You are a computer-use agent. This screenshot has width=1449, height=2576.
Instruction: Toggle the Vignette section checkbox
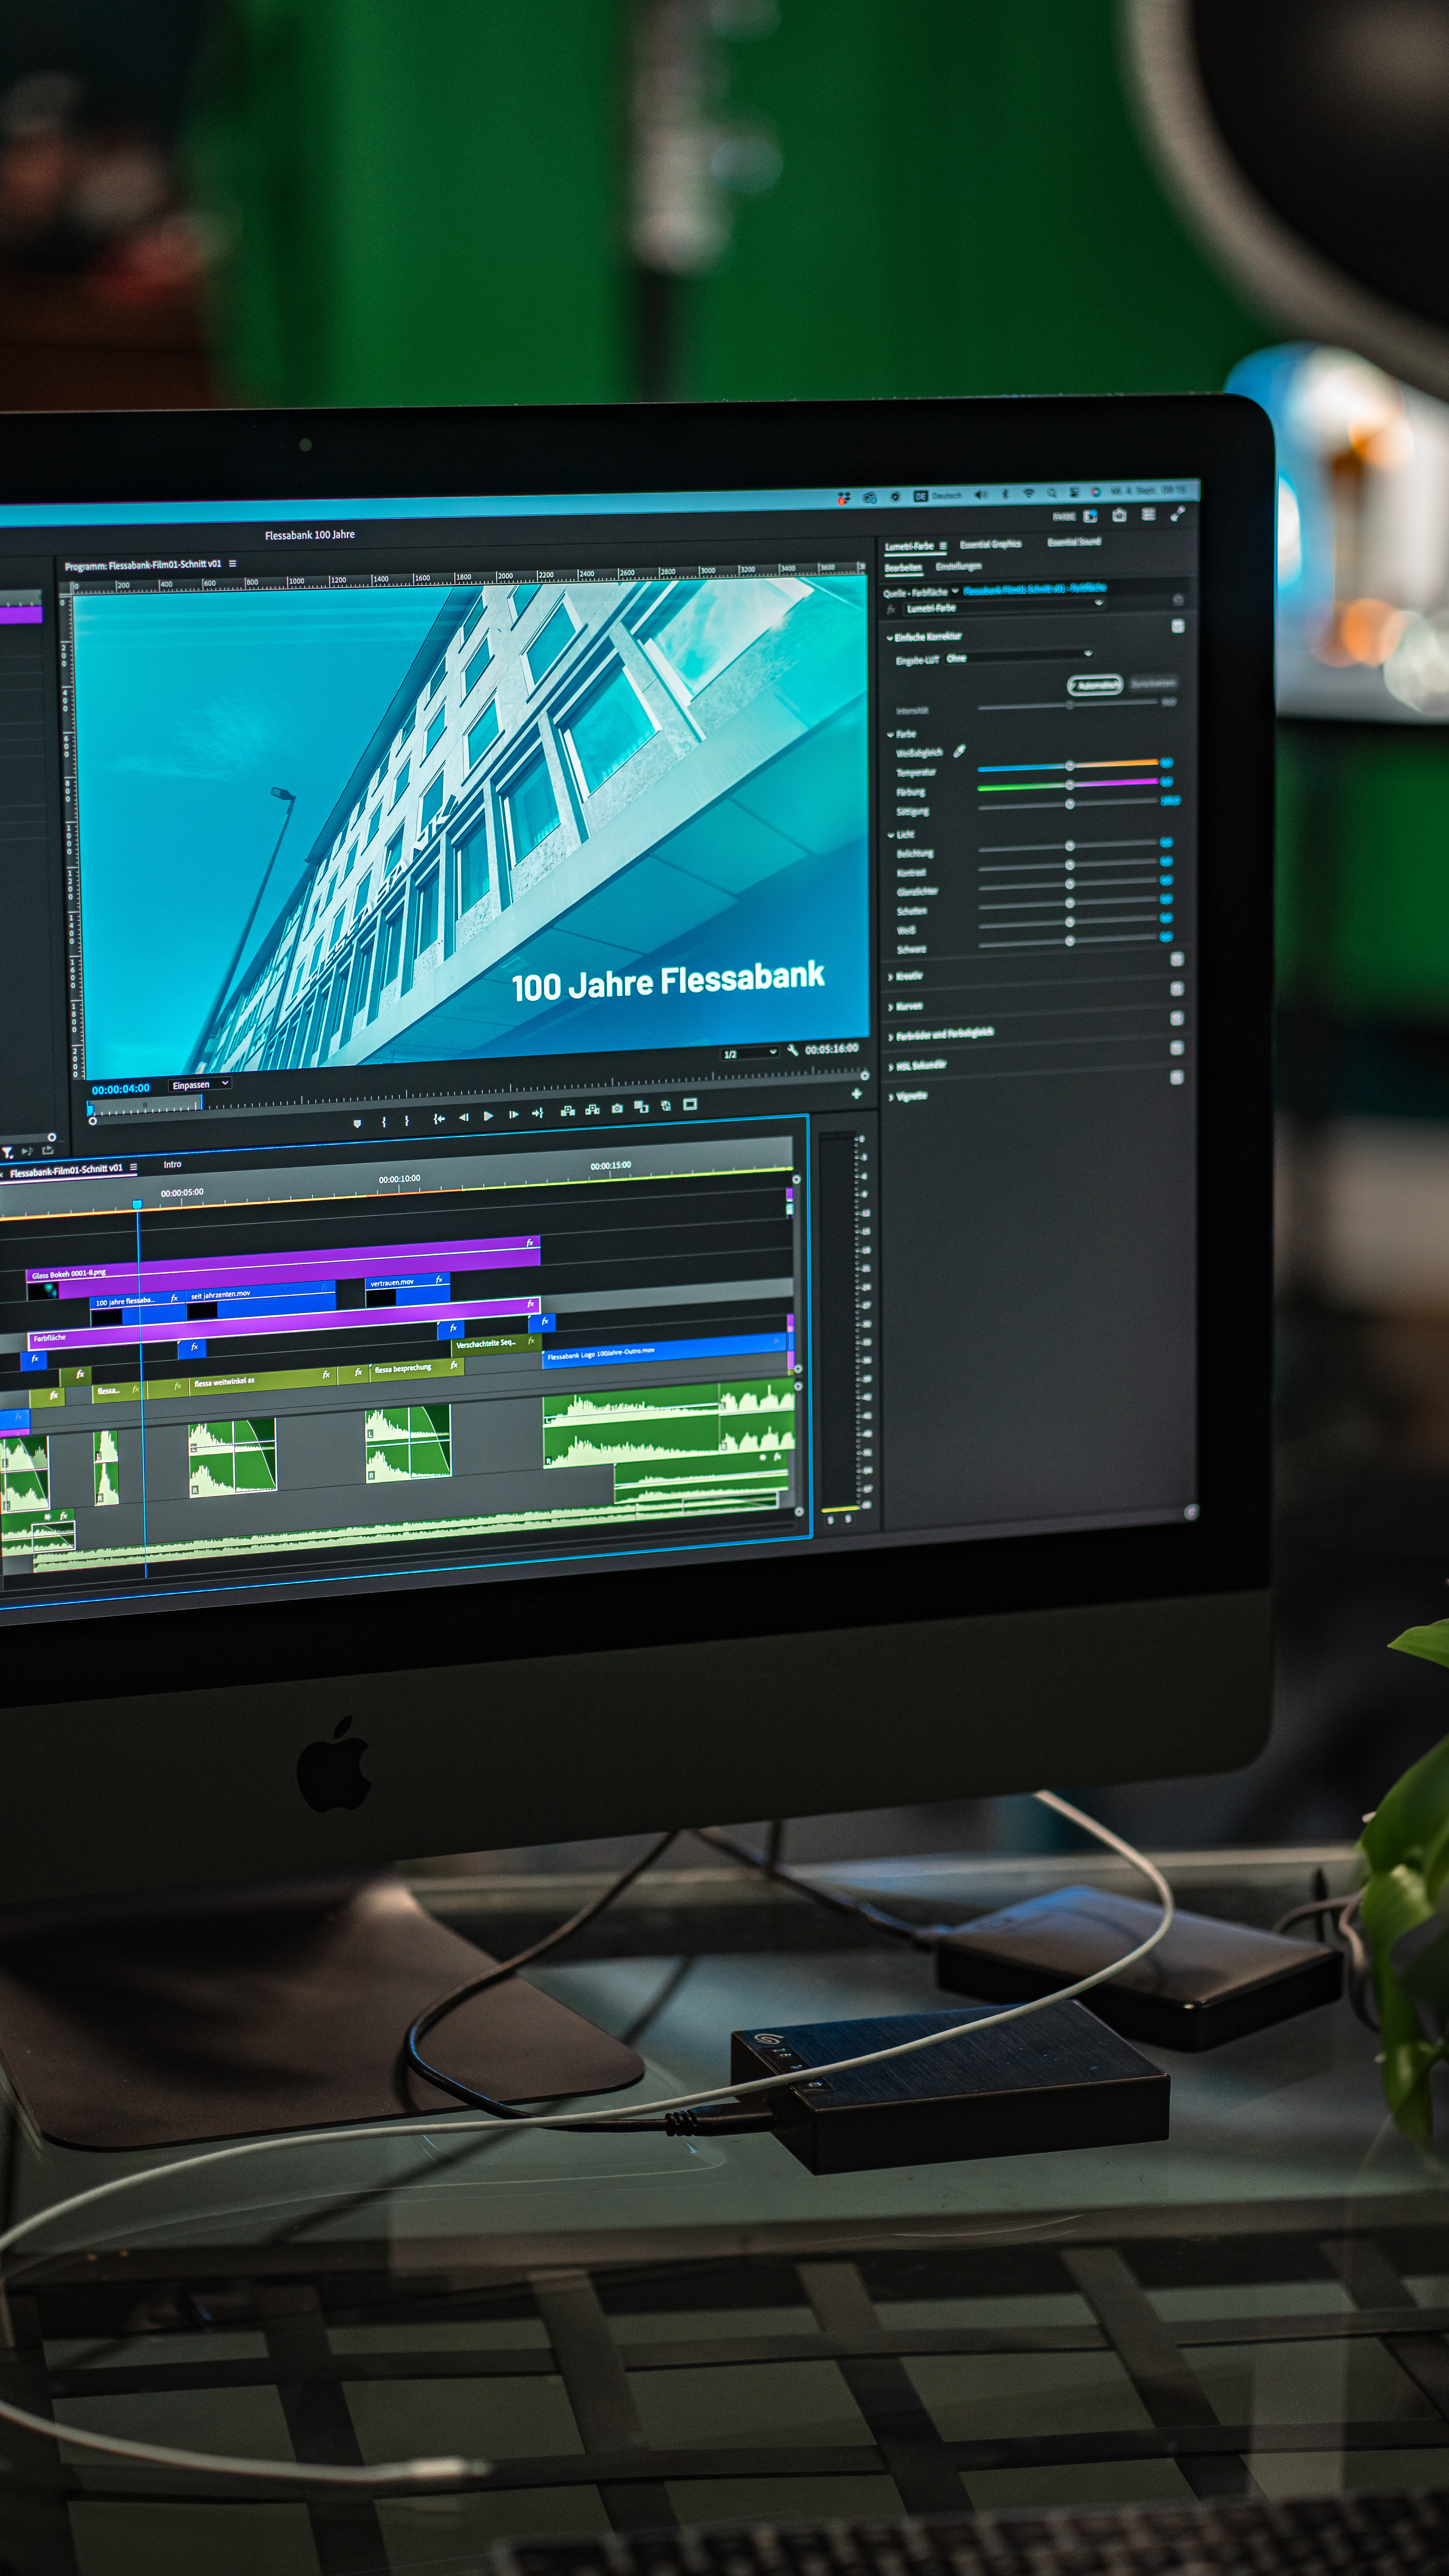(x=1177, y=1077)
